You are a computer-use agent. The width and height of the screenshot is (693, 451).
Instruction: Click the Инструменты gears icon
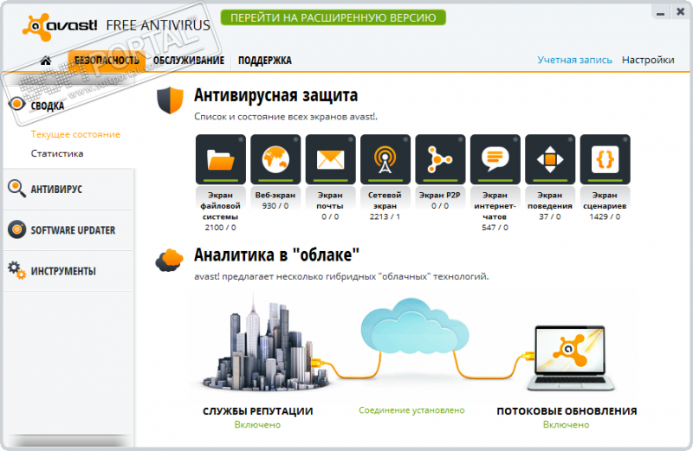point(16,270)
